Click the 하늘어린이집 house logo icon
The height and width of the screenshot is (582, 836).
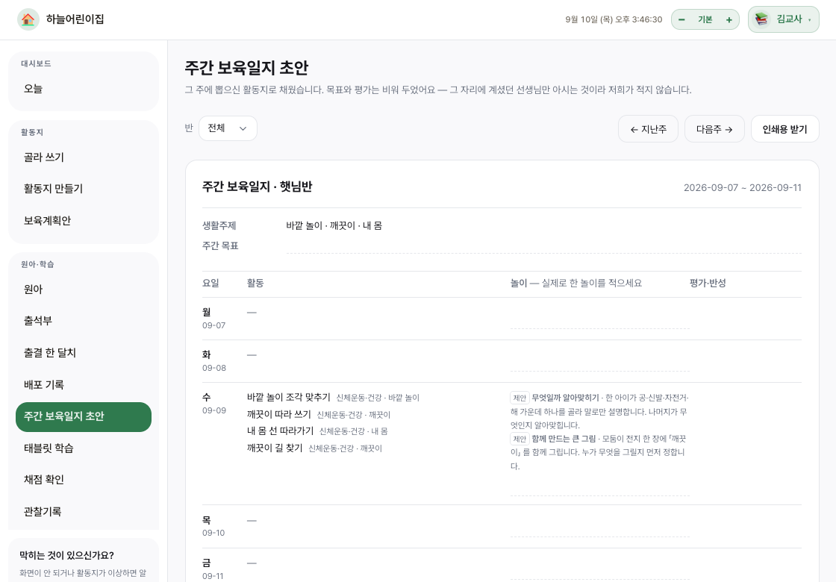point(28,19)
